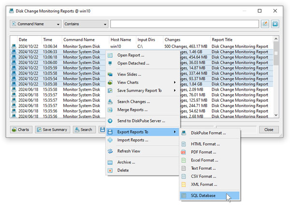
Task: Open the Contains condition dropdown
Action: click(86, 24)
